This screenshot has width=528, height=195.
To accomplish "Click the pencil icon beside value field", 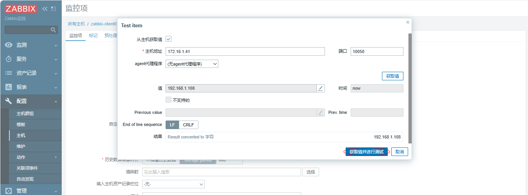I will 320,89.
